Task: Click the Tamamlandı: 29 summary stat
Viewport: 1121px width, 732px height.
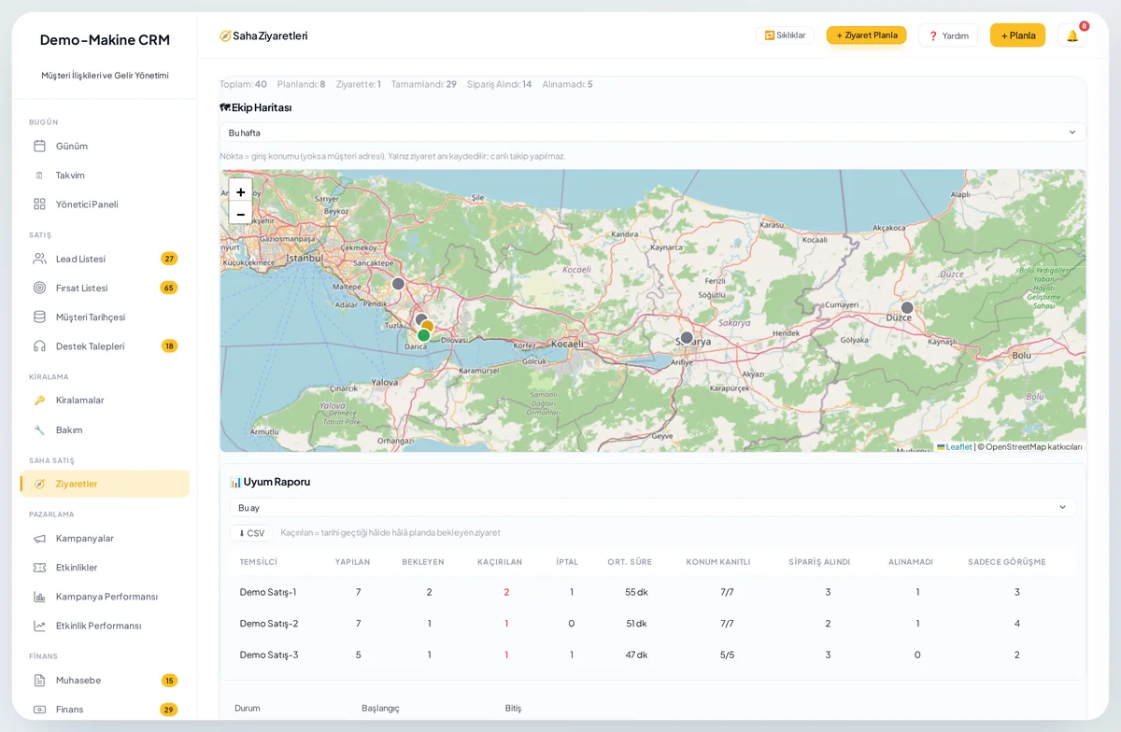Action: [x=424, y=84]
